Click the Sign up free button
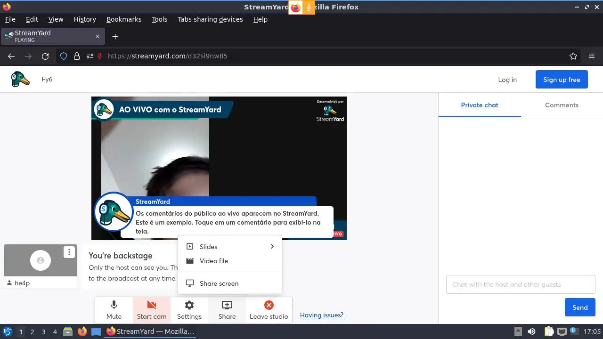The width and height of the screenshot is (603, 339). tap(562, 80)
